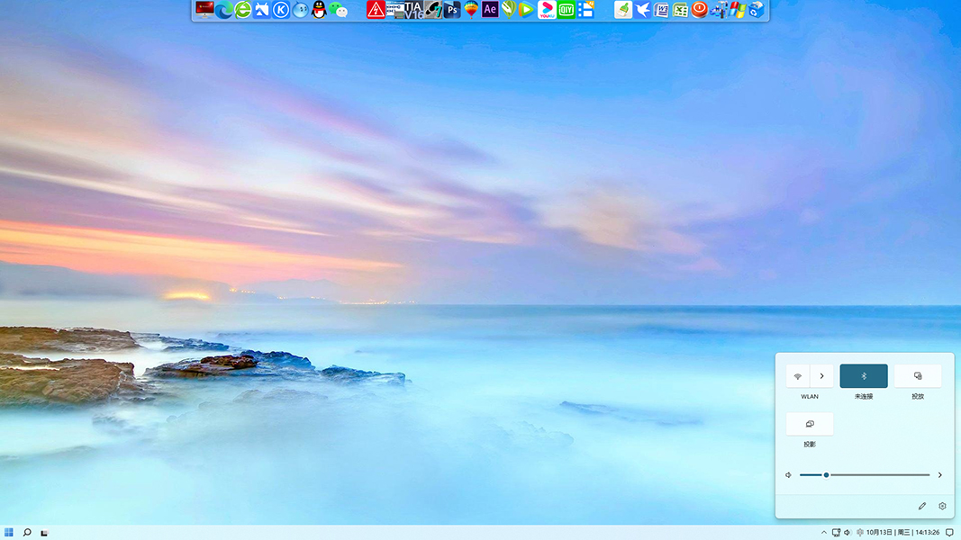Open Microsoft Word in the dock

click(x=662, y=10)
